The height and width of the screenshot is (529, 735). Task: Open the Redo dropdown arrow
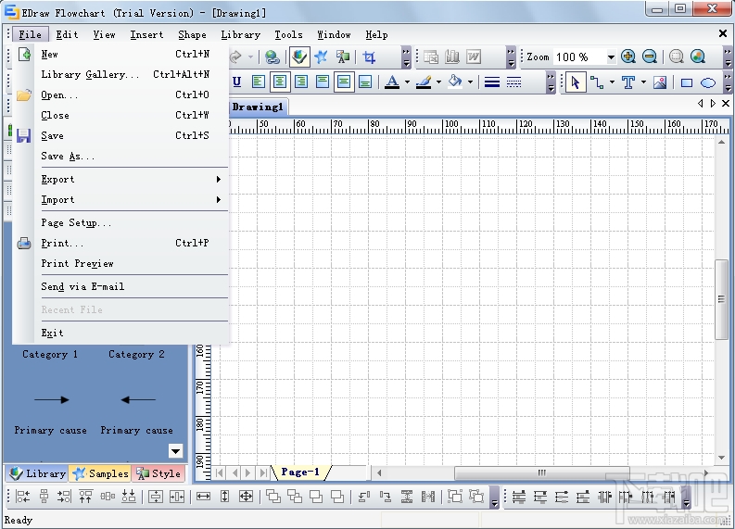(x=251, y=57)
